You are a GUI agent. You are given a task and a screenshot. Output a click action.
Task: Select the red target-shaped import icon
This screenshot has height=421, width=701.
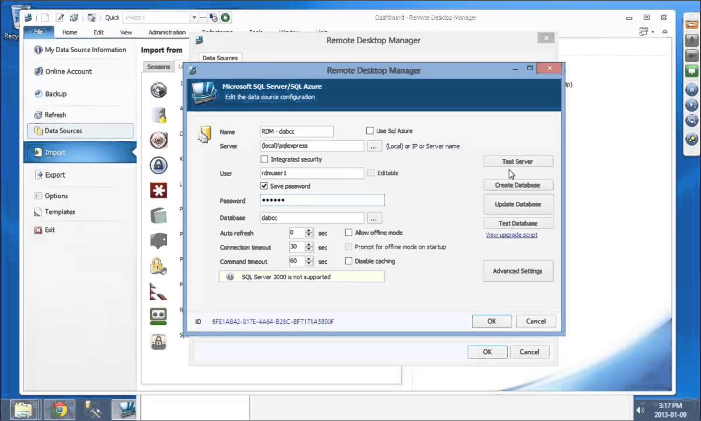[158, 140]
